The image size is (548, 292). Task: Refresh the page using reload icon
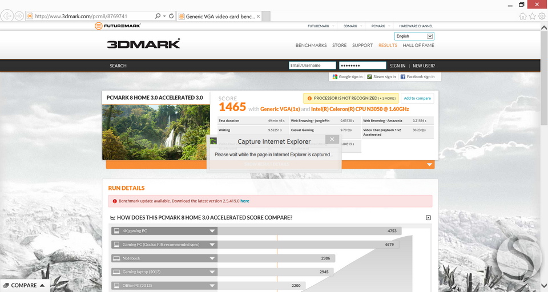[x=171, y=16]
